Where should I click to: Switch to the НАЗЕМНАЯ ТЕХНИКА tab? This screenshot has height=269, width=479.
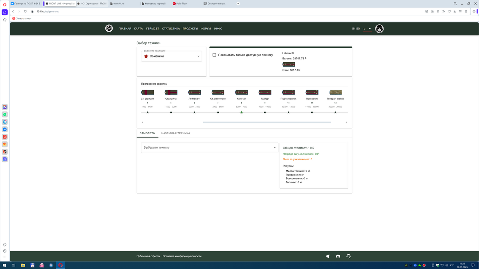click(175, 133)
